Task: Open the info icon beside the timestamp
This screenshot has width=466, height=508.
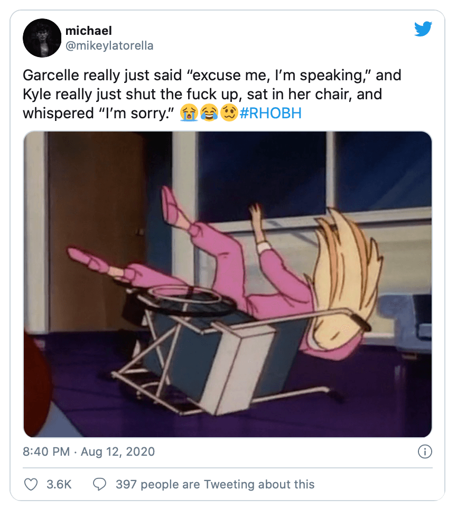Action: (x=424, y=451)
